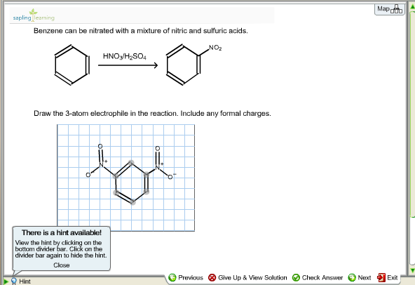415x285 pixels.
Task: Click the green Next arrow icon
Action: 352,277
